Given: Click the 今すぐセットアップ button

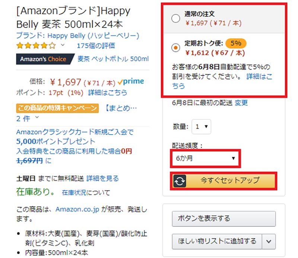Looking at the screenshot, I should coord(229,180).
